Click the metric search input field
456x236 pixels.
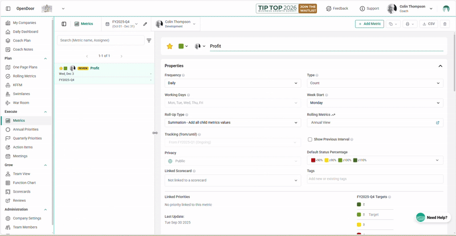click(100, 40)
